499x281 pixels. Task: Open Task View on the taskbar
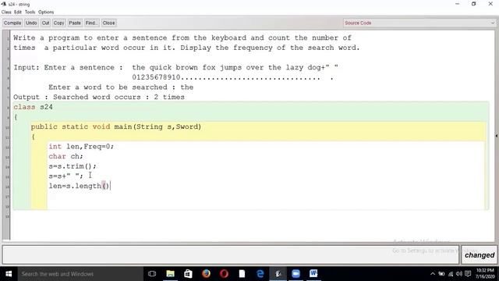point(152,274)
